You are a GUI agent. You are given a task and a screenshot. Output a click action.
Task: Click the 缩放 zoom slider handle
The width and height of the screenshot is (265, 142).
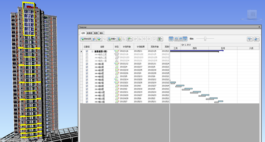click(205, 39)
